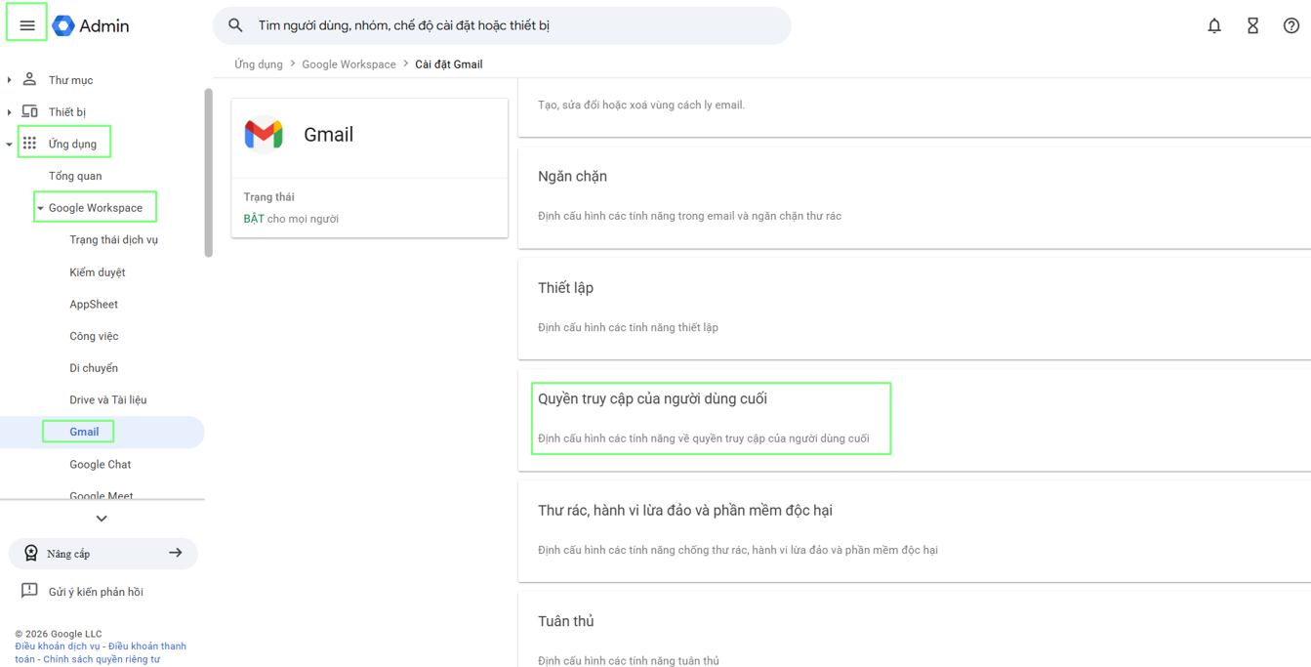The width and height of the screenshot is (1311, 667).
Task: Expand sidebar with the down chevron
Action: (x=102, y=519)
